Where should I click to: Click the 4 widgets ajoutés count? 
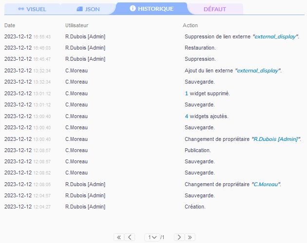coord(187,116)
